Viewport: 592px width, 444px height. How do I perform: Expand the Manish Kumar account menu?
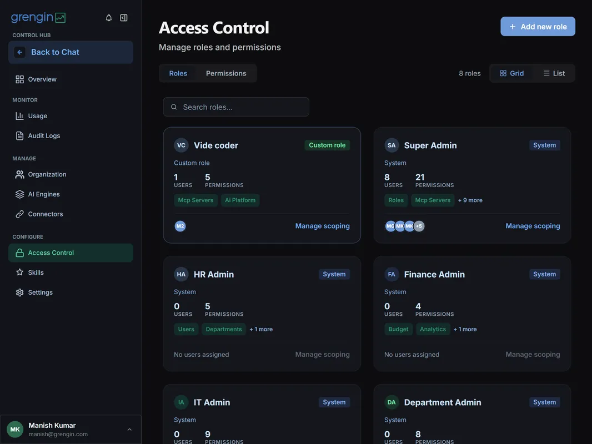(71, 429)
